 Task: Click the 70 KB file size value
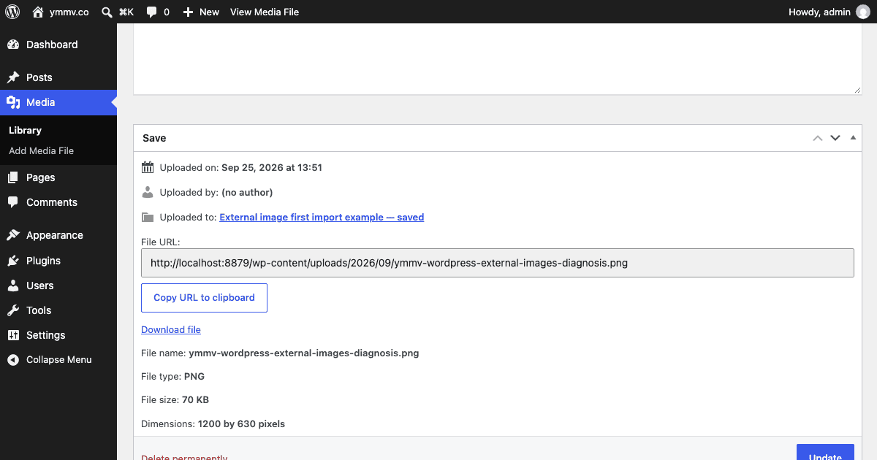click(195, 399)
